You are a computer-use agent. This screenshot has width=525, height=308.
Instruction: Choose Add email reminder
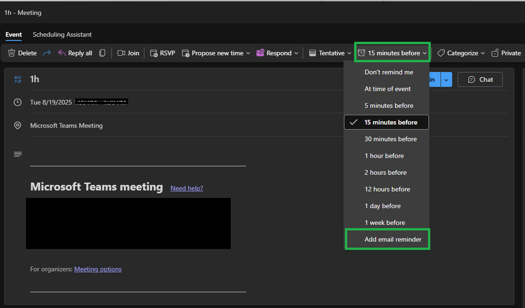[388, 239]
